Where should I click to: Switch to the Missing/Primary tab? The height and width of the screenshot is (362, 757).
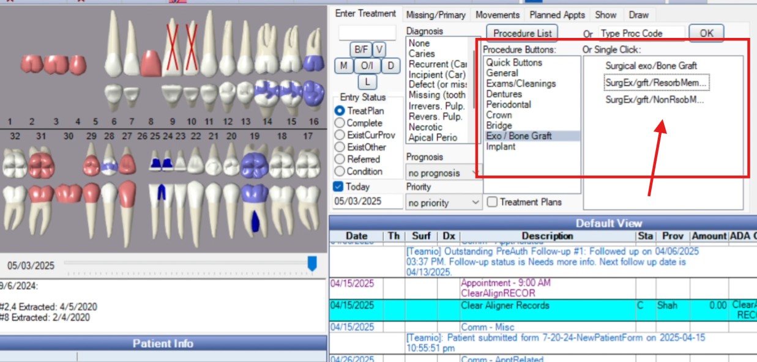tap(436, 15)
